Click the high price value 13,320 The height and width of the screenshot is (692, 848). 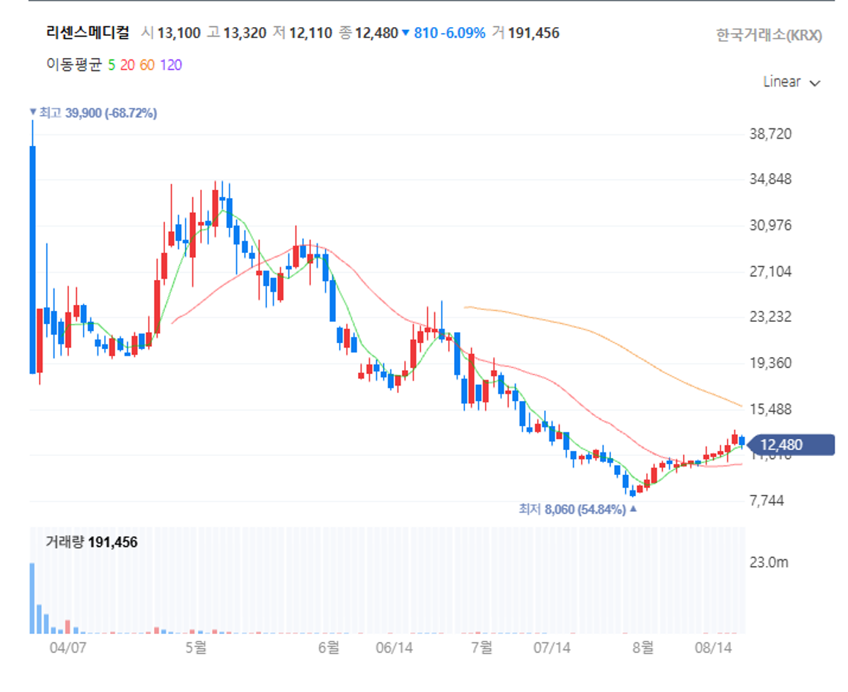[x=244, y=33]
